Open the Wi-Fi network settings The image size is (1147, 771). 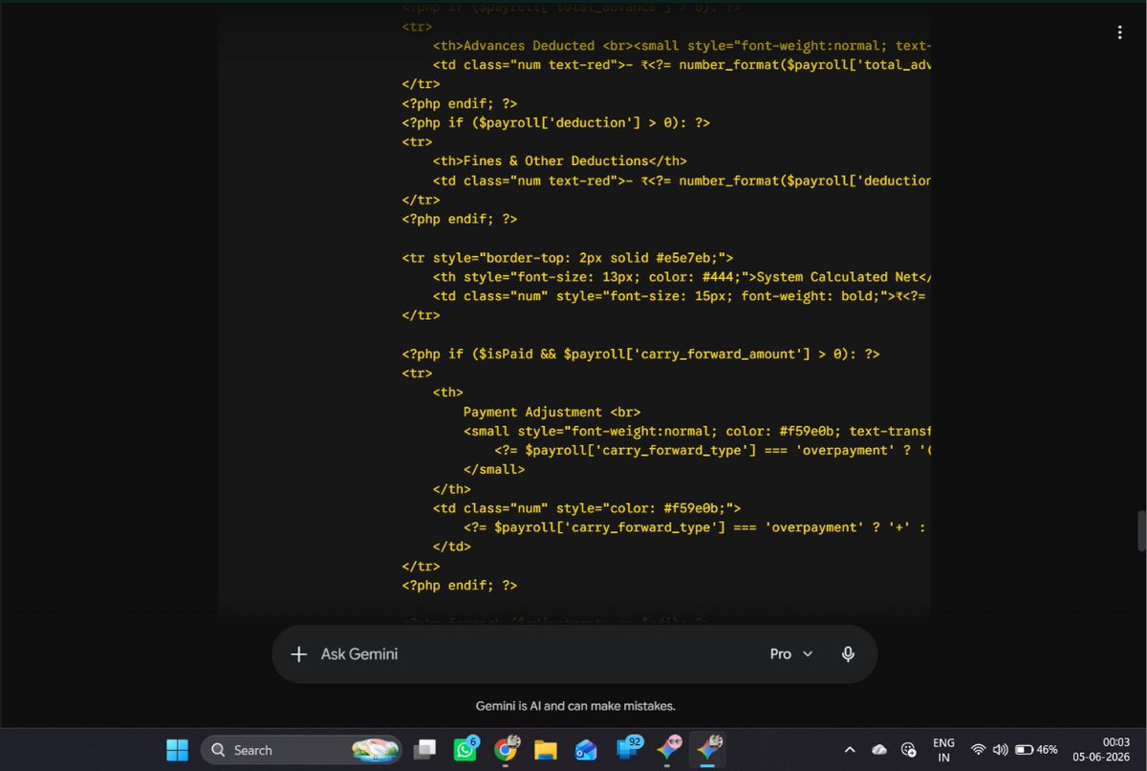click(x=978, y=750)
